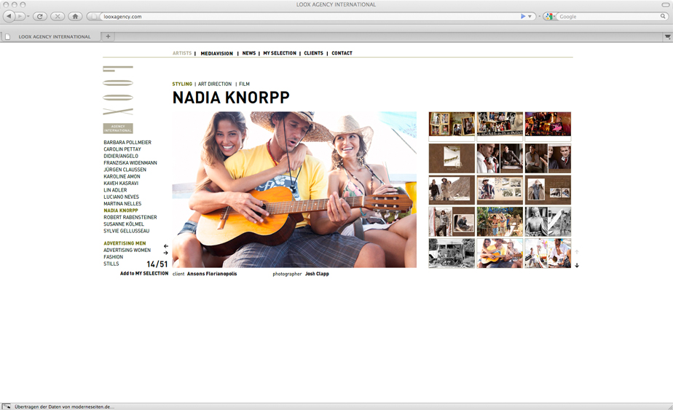The image size is (673, 410).
Task: Open the ADVERTISING WOMEN portfolio
Action: coord(127,250)
